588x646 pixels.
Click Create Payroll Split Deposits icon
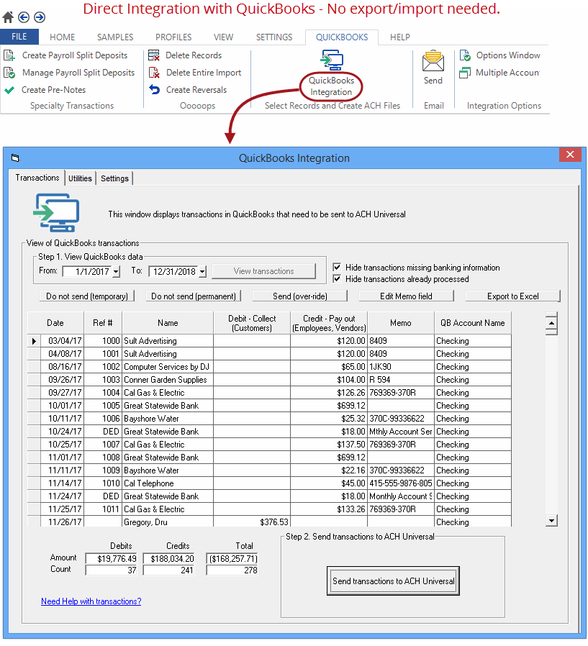(x=9, y=55)
